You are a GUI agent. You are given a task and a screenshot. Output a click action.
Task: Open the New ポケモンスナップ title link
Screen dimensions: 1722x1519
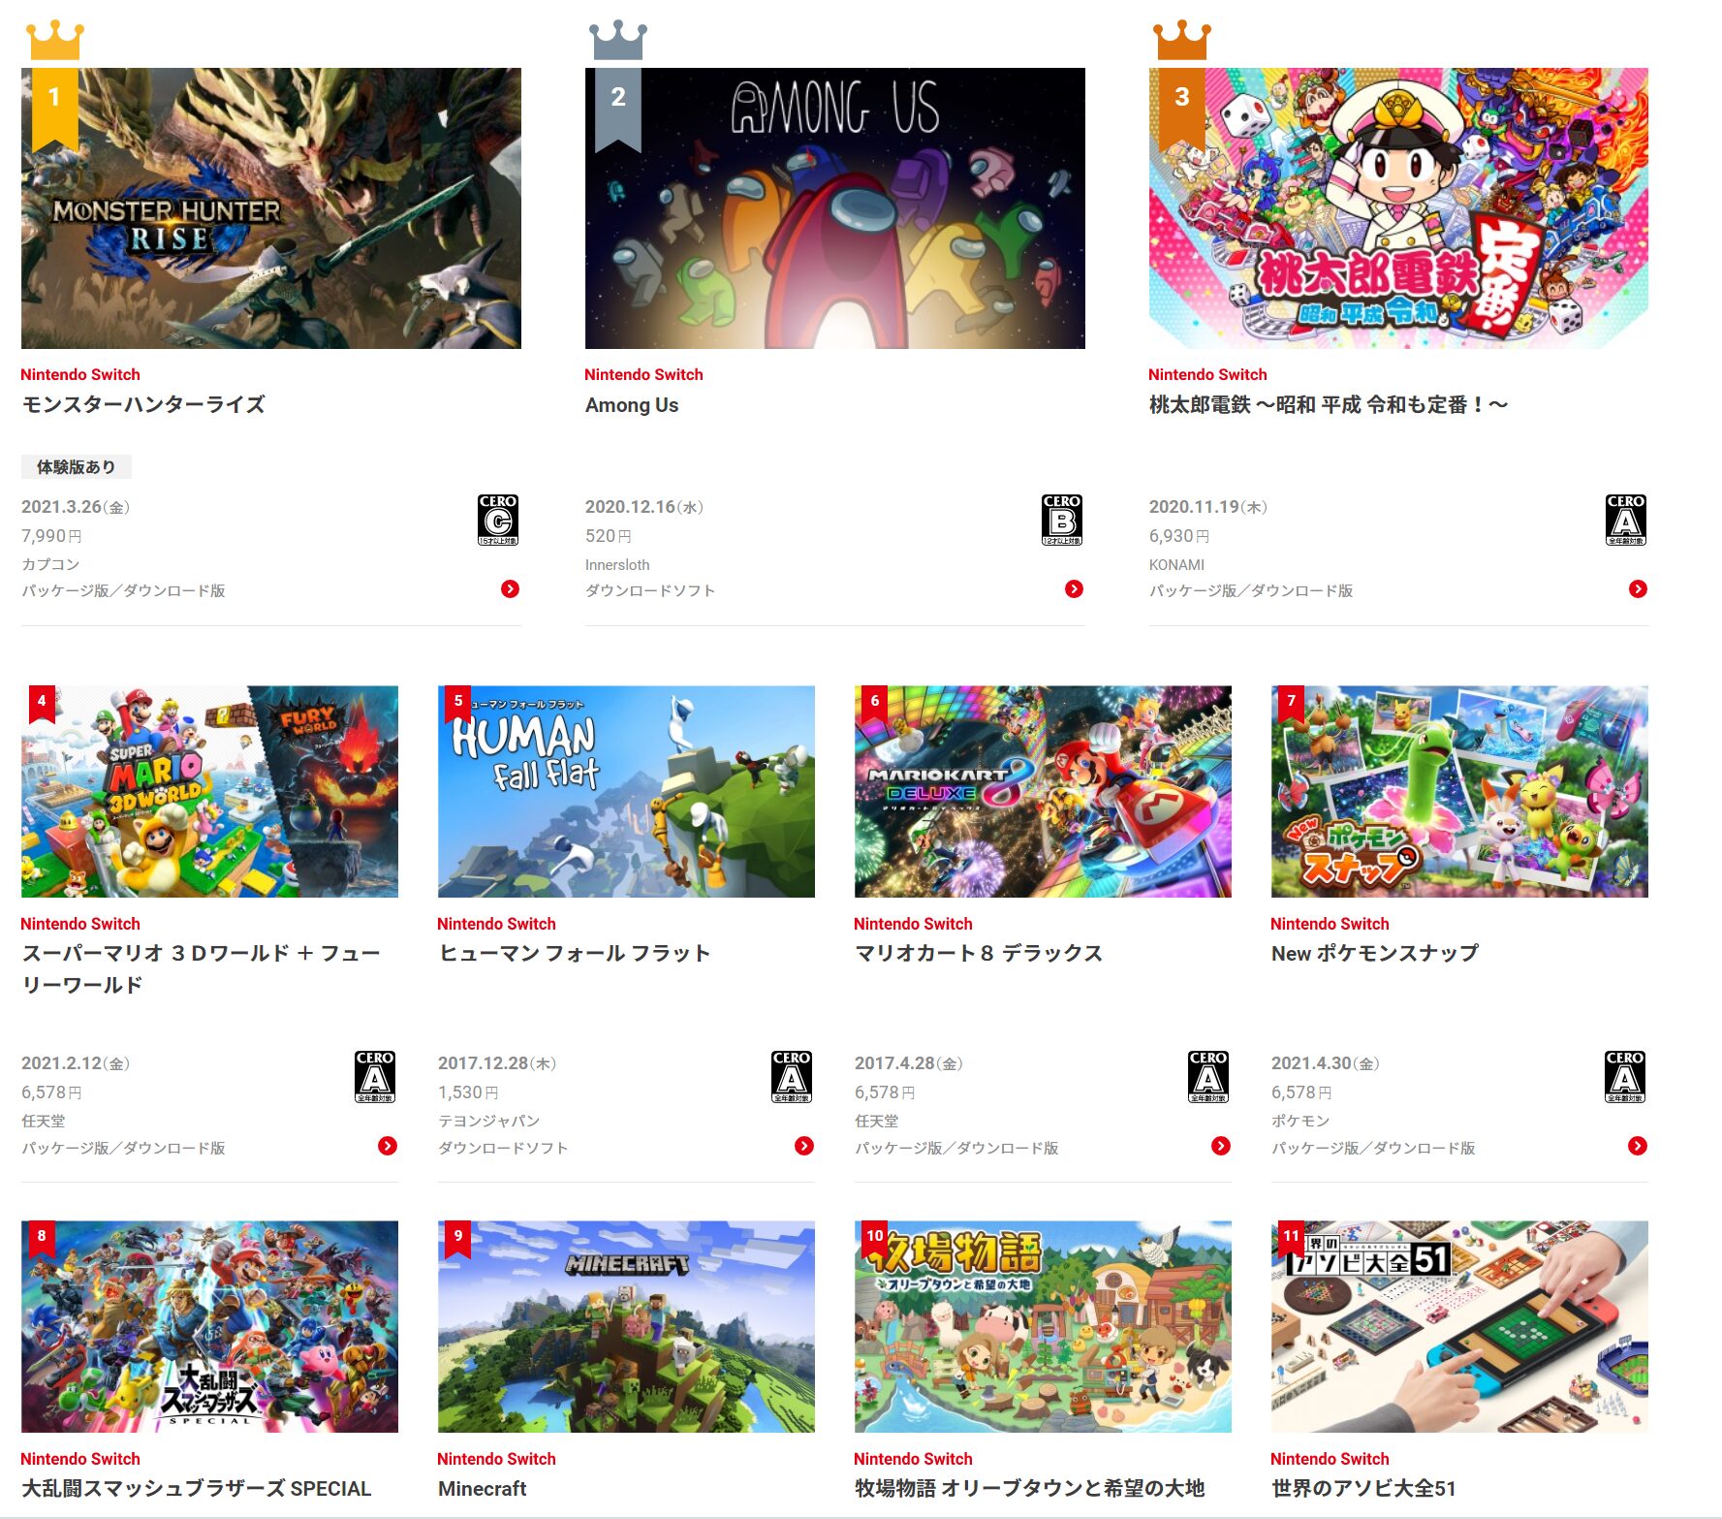click(1374, 954)
